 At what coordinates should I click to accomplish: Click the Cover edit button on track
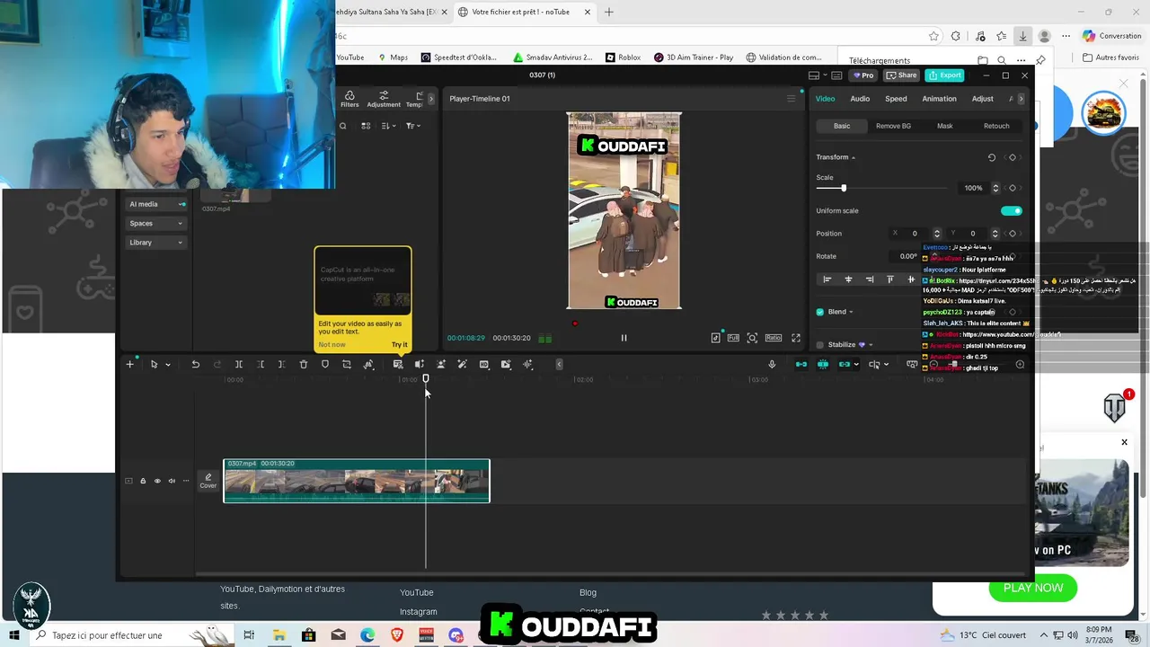(x=208, y=481)
